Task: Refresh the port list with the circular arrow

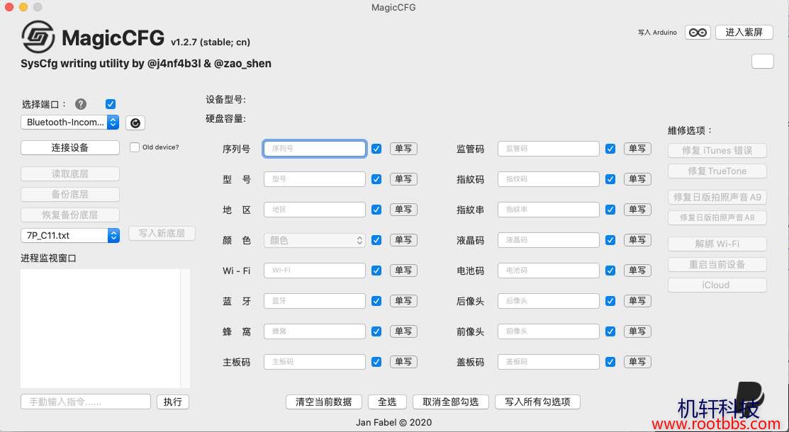Action: 135,123
